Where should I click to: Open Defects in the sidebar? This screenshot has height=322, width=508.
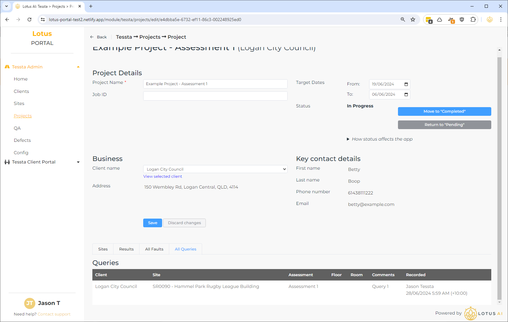click(22, 140)
